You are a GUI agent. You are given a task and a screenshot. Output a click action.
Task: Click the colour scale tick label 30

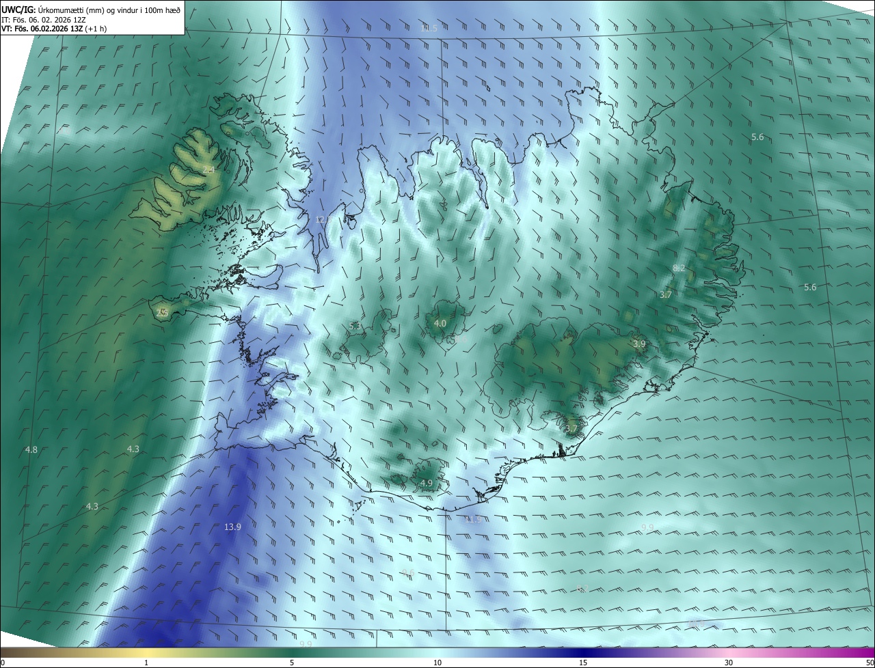tap(729, 663)
